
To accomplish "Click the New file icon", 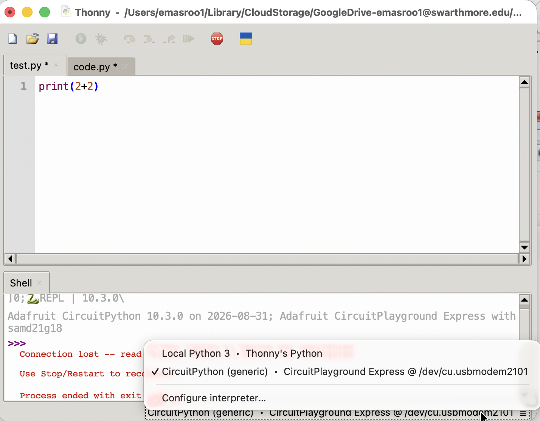I will (12, 39).
